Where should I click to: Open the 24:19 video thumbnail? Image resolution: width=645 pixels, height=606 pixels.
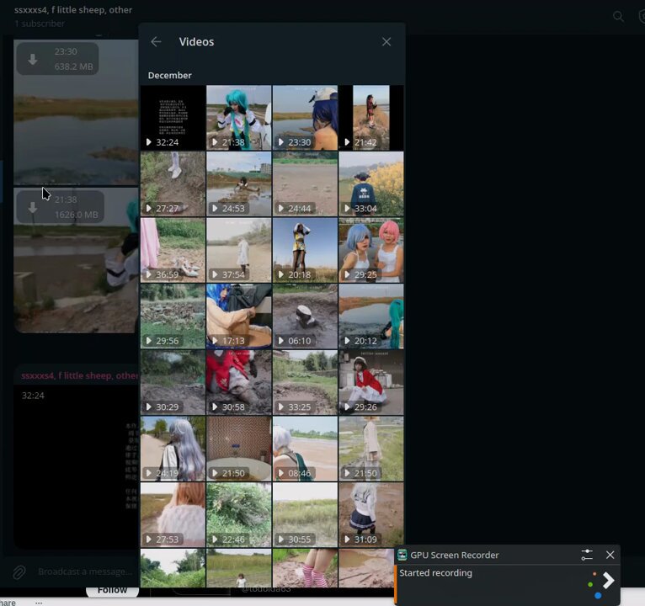coord(173,449)
